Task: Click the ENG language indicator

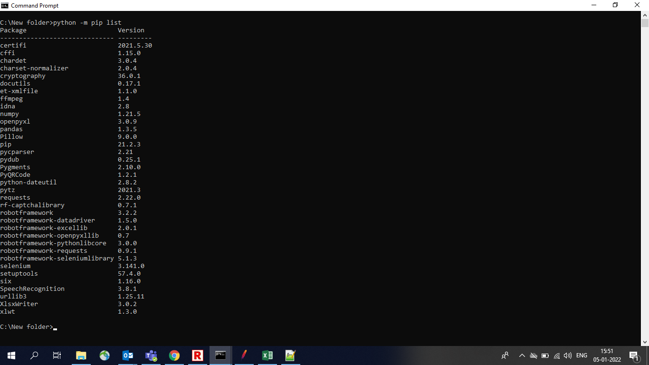Action: point(582,355)
